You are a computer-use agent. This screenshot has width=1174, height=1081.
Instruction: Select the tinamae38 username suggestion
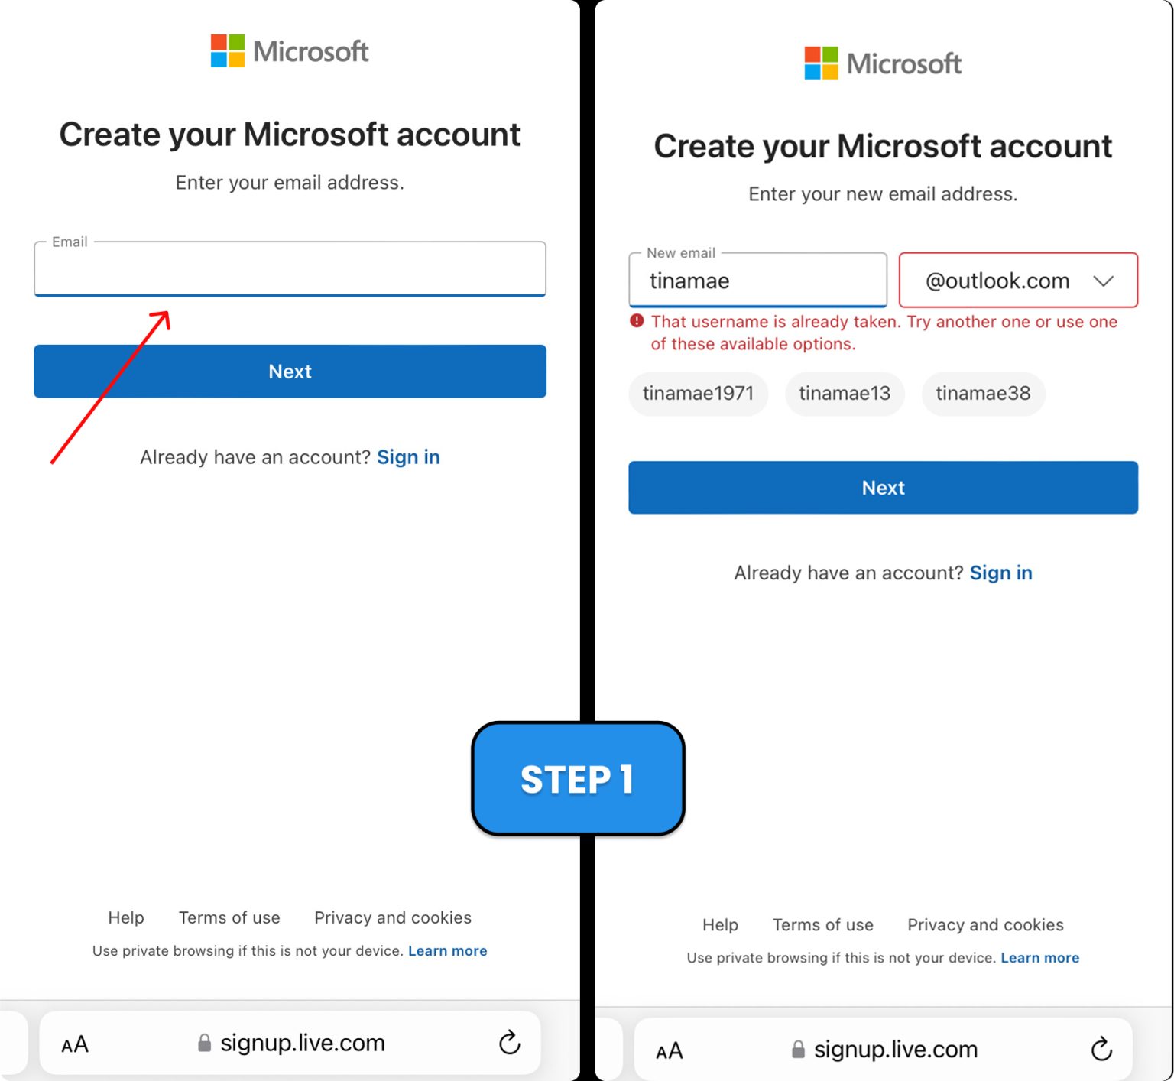coord(983,394)
